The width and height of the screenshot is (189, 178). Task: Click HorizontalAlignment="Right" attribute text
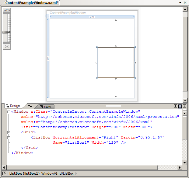tap(85, 137)
